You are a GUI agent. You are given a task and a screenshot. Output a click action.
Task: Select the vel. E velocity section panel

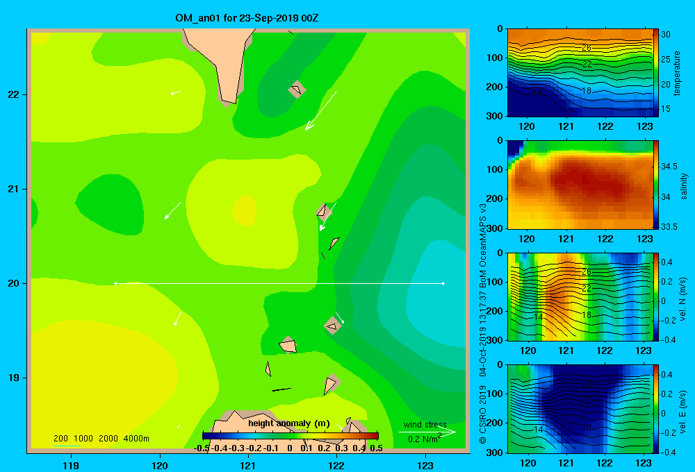click(x=580, y=409)
